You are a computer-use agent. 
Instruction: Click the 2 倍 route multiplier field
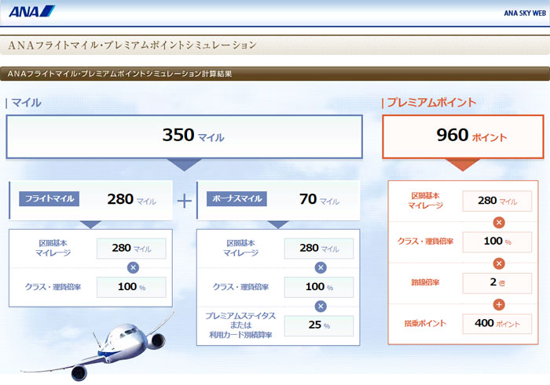pos(497,283)
